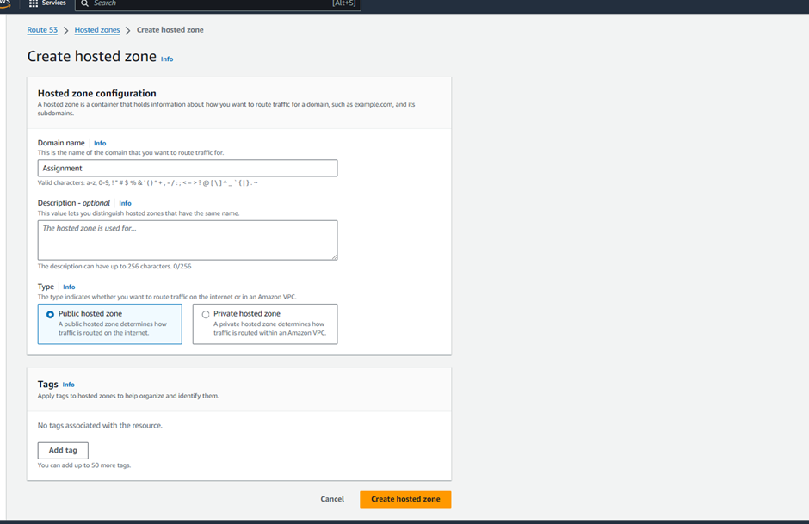Click the Description text area
The image size is (809, 524).
pos(185,239)
